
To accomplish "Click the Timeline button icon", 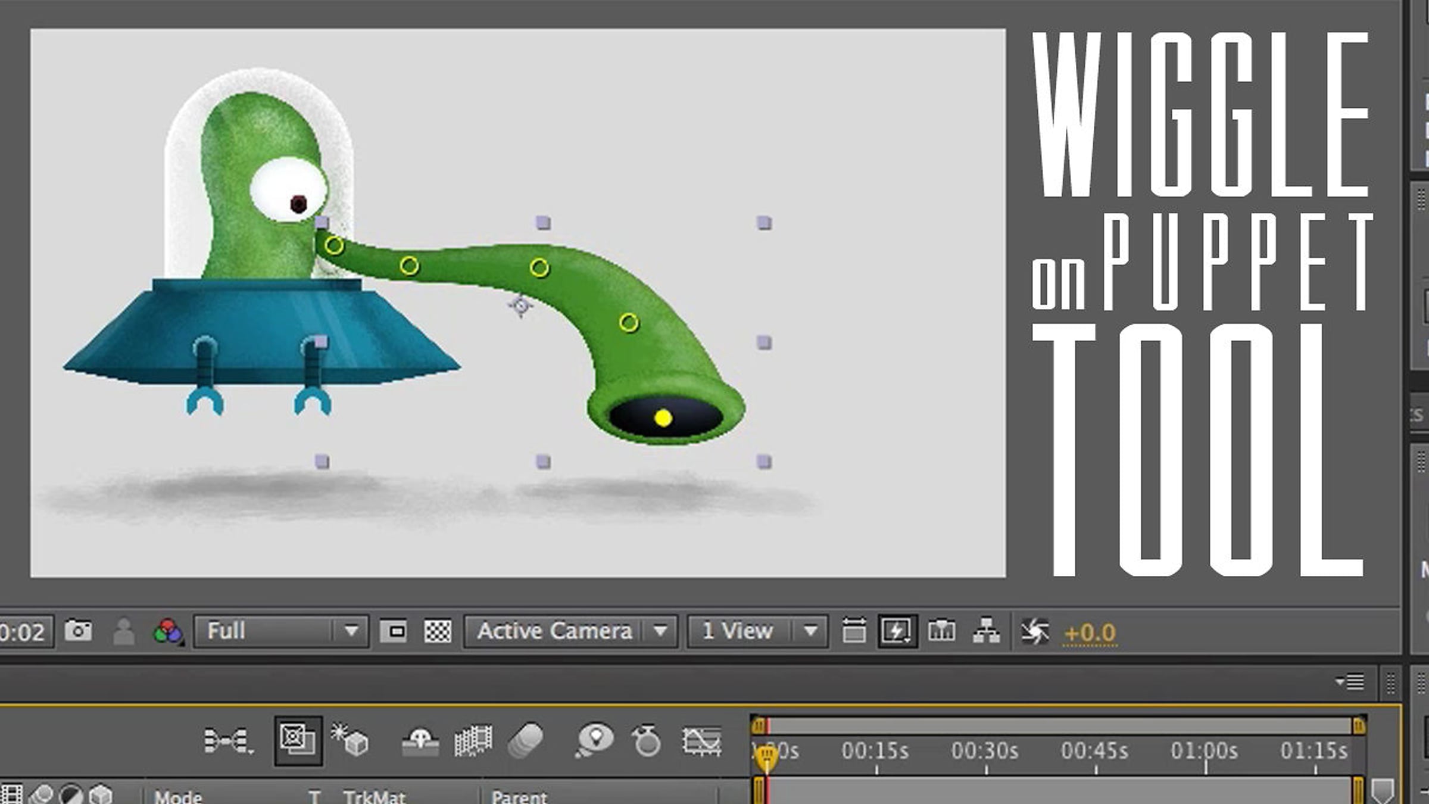I will coord(941,631).
